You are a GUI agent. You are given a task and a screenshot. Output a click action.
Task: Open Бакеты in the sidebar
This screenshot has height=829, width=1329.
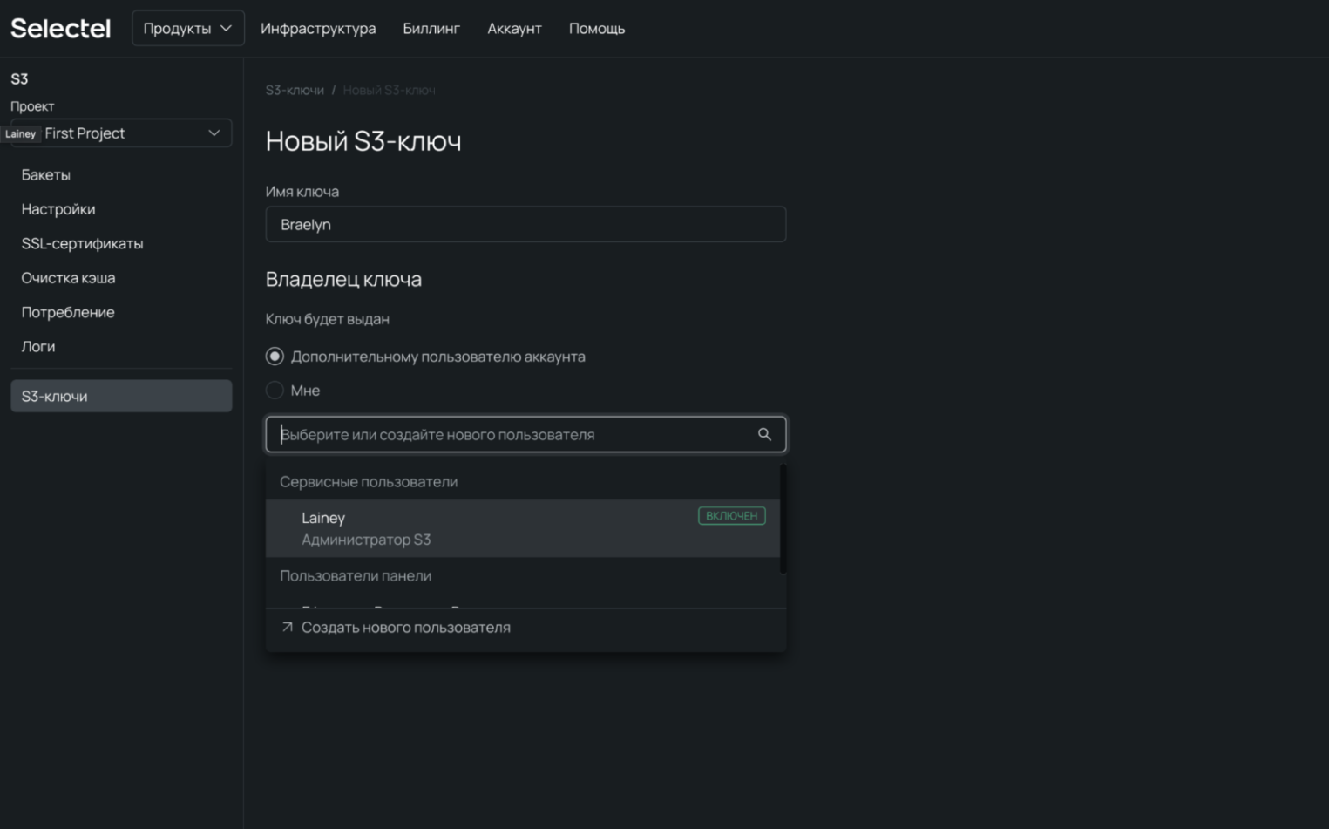[46, 175]
